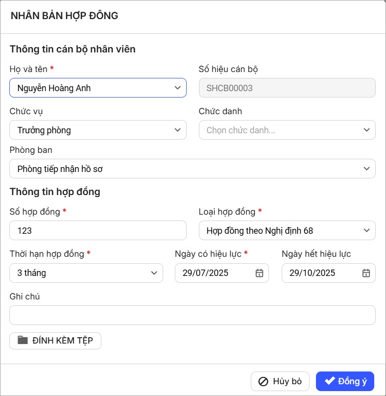Click the NHÂN BẢN HỢP ĐỒNG dialog title
The width and height of the screenshot is (386, 396).
pos(64,16)
